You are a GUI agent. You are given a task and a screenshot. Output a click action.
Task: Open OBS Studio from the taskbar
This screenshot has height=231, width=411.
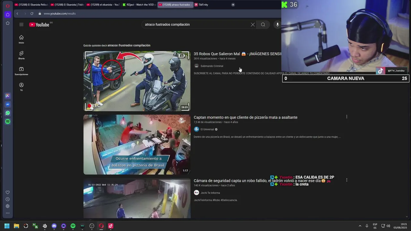(92, 226)
